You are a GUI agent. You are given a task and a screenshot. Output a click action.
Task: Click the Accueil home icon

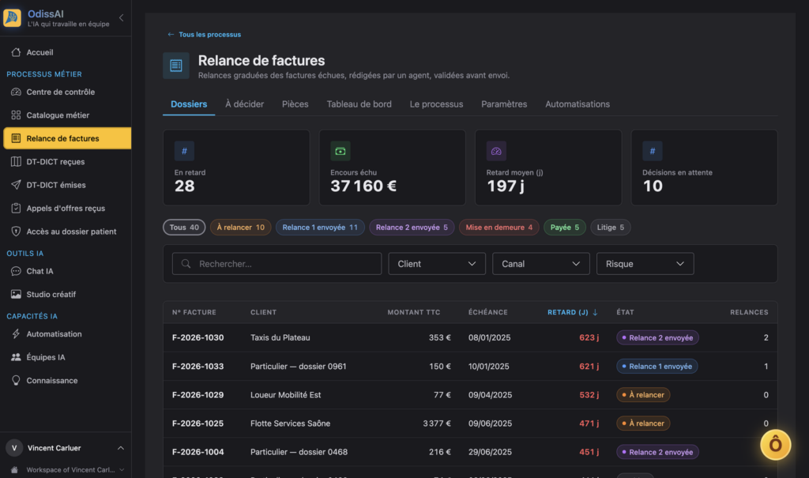[16, 52]
